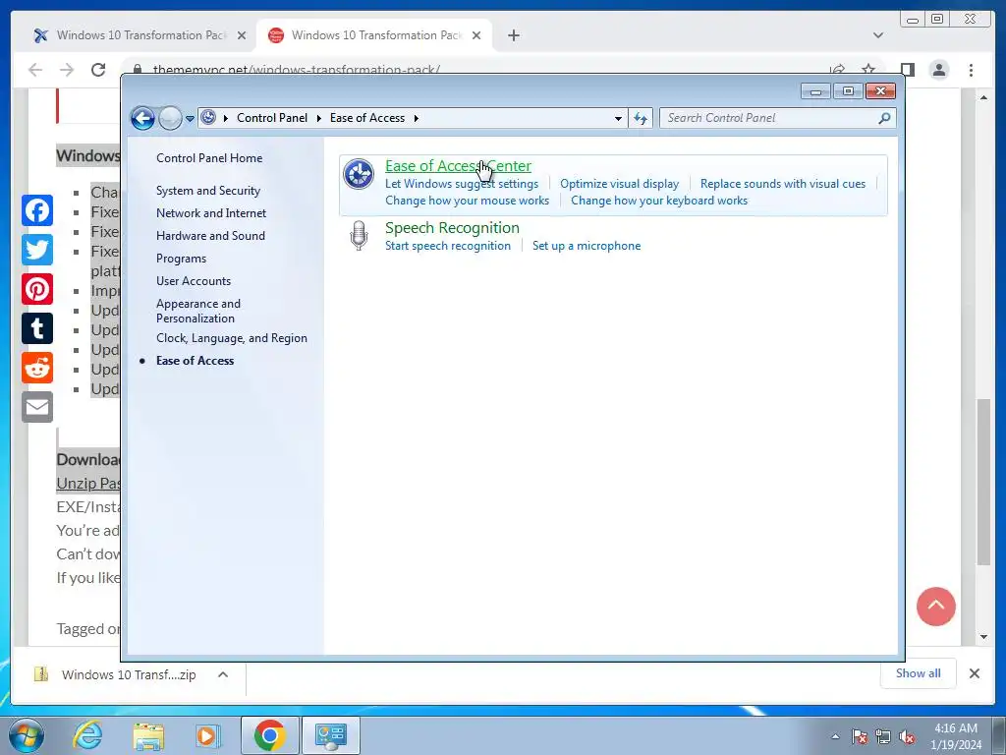Click the red scroll-to-top button

click(935, 606)
